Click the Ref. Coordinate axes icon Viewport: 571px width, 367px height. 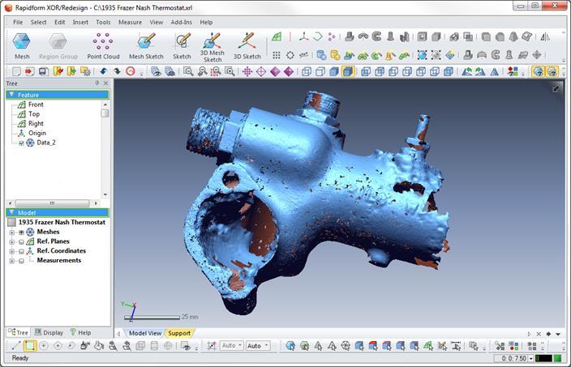click(x=303, y=36)
